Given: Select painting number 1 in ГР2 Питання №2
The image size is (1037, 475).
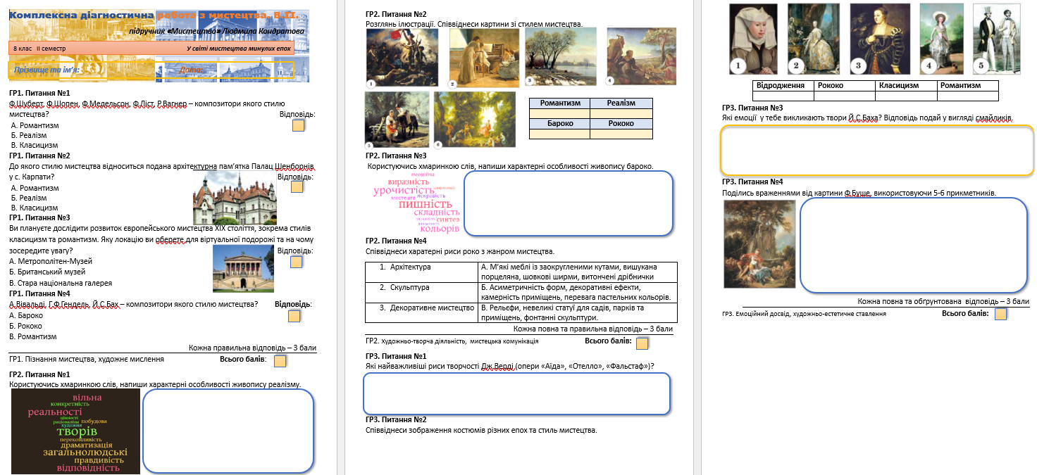Looking at the screenshot, I should point(402,58).
